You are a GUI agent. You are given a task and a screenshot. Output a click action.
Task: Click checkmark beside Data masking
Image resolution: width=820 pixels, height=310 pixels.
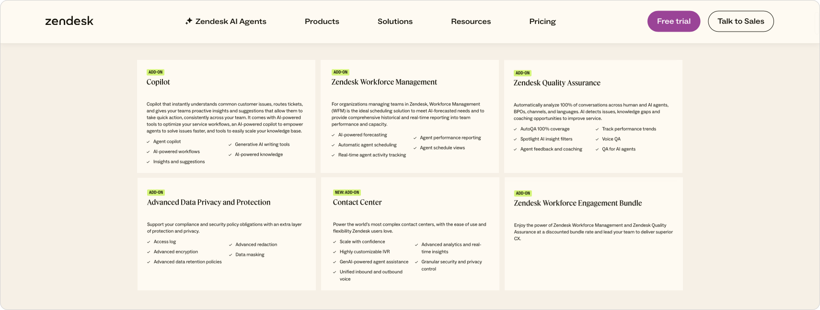231,255
